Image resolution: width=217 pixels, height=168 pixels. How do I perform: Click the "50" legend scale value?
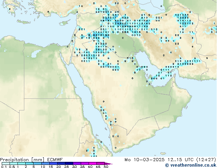[x=106, y=167]
